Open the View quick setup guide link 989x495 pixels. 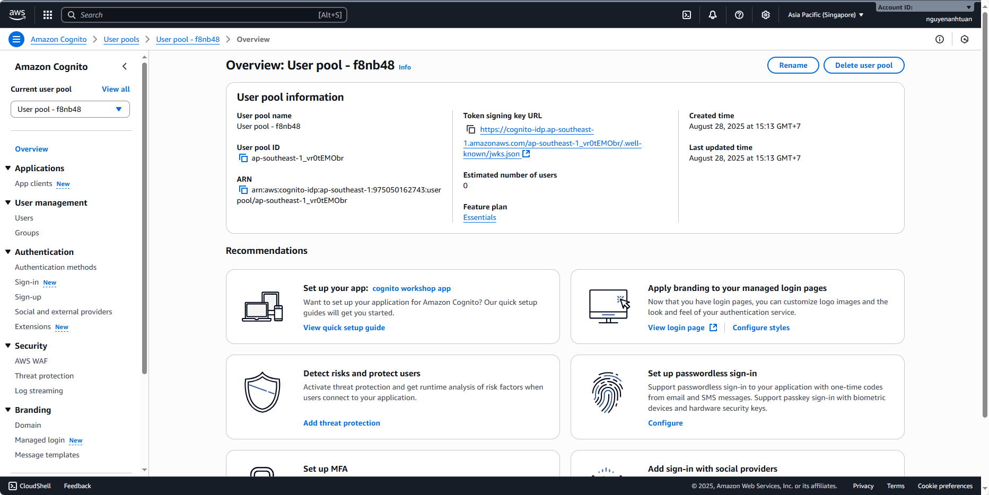coord(344,328)
